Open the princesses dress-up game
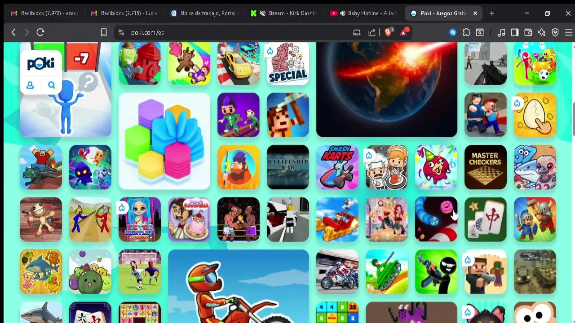The image size is (575, 323). [387, 219]
